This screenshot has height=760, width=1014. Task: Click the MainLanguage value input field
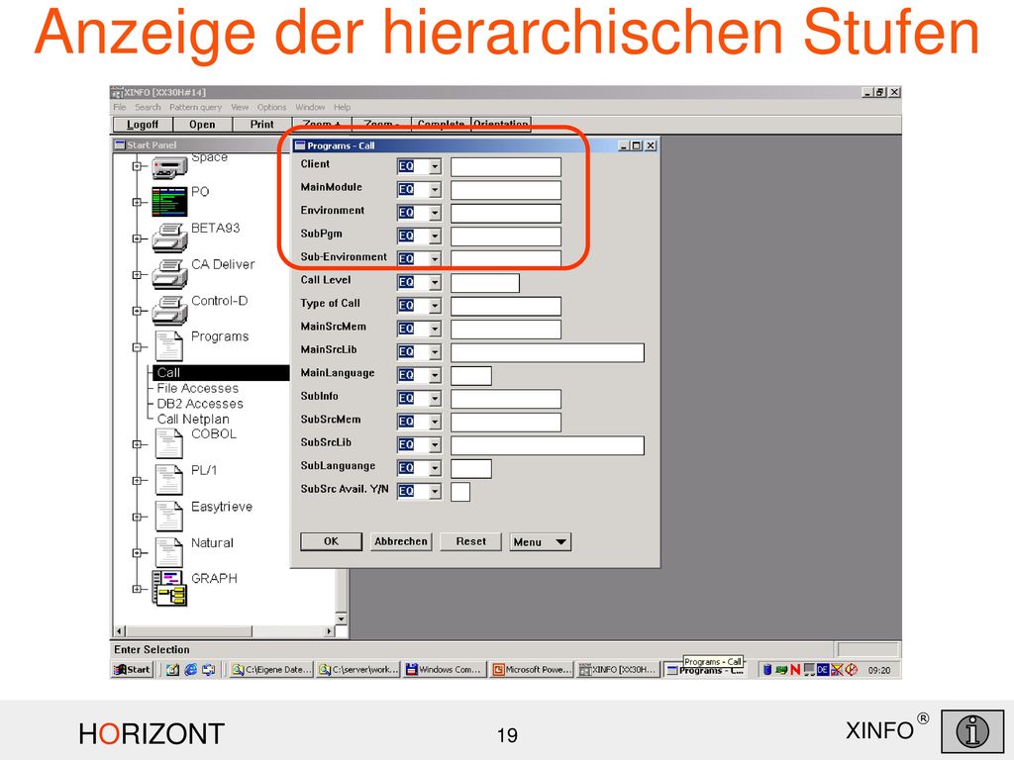click(x=470, y=376)
